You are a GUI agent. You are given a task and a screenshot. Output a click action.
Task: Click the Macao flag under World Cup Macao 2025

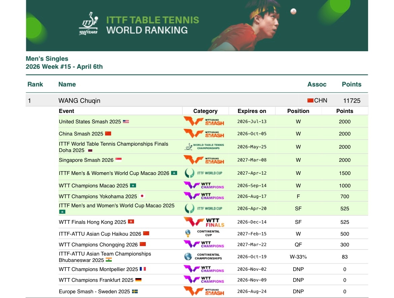(x=62, y=212)
